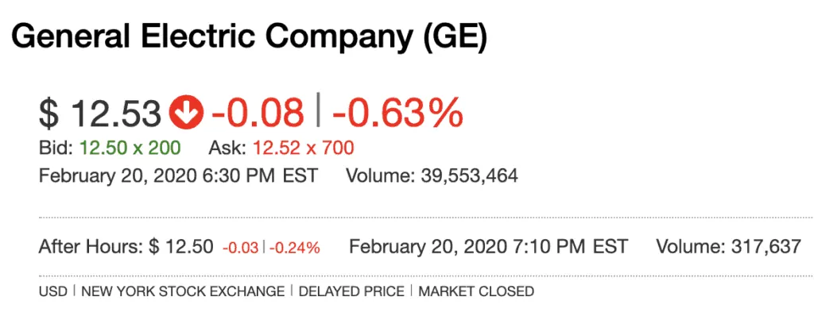Select the After Hours price $ 12.50

tap(180, 247)
